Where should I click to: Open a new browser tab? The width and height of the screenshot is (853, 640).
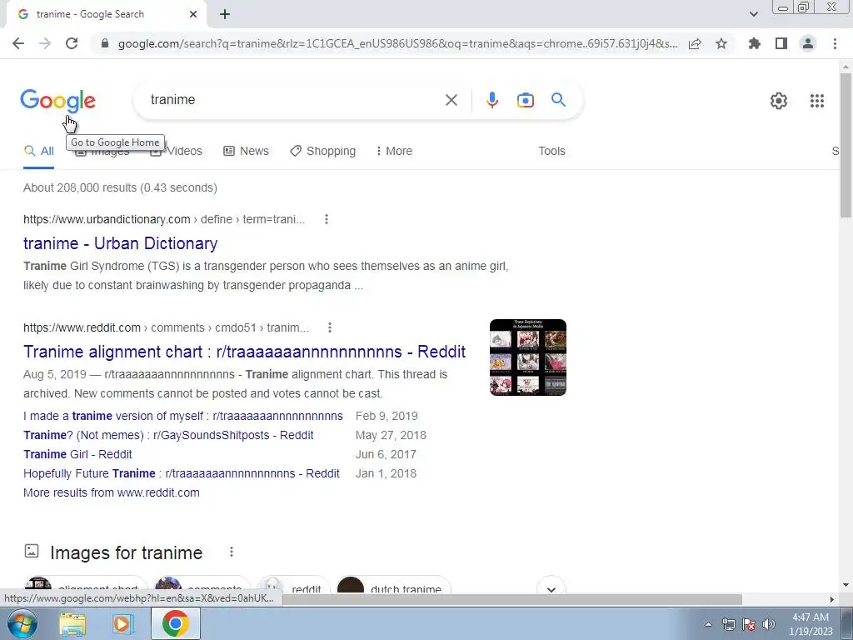pos(225,14)
